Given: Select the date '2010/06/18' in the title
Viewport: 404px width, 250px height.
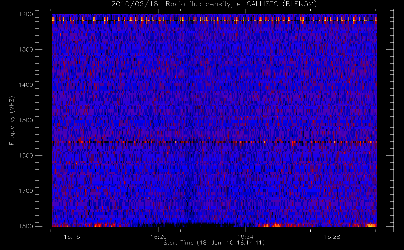Looking at the screenshot, I should click(x=135, y=4).
